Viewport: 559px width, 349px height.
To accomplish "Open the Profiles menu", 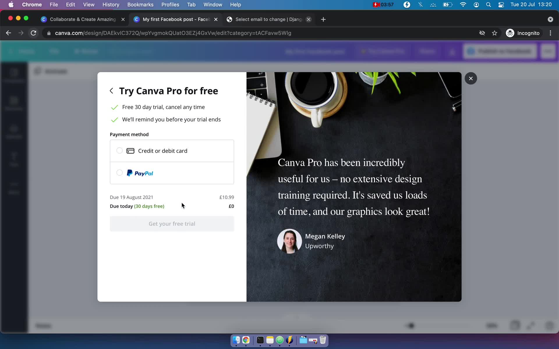I will 170,5.
